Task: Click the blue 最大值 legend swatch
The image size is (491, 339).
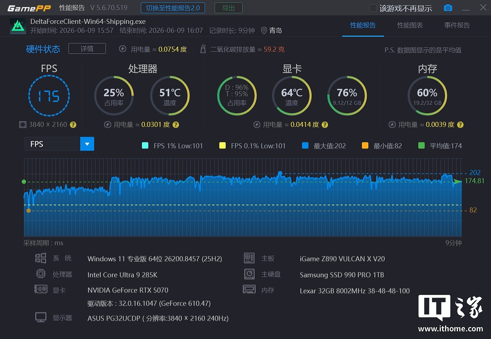Action: point(305,145)
